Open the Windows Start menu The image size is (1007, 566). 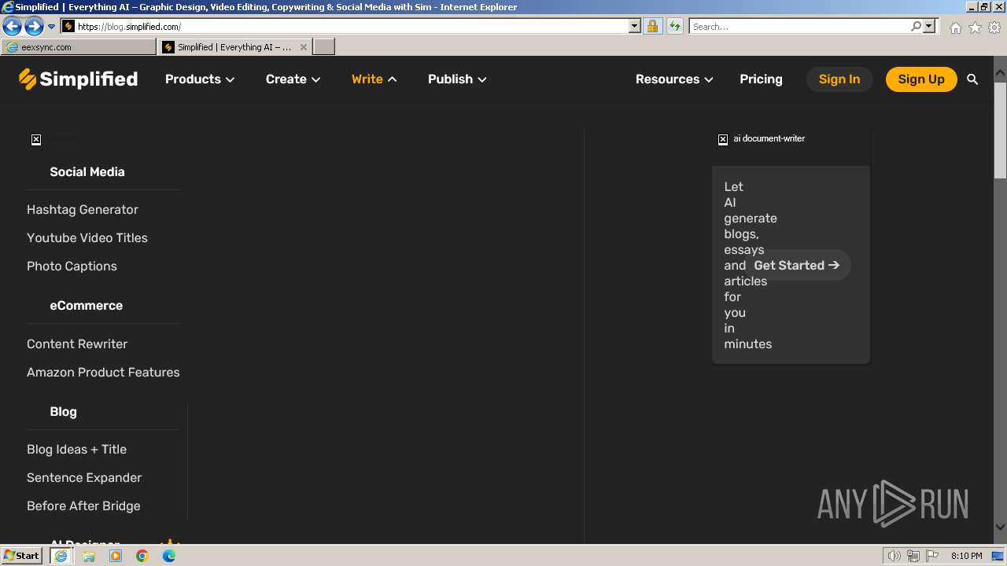22,555
